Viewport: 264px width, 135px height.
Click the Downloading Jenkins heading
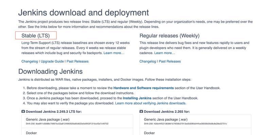click(x=50, y=72)
